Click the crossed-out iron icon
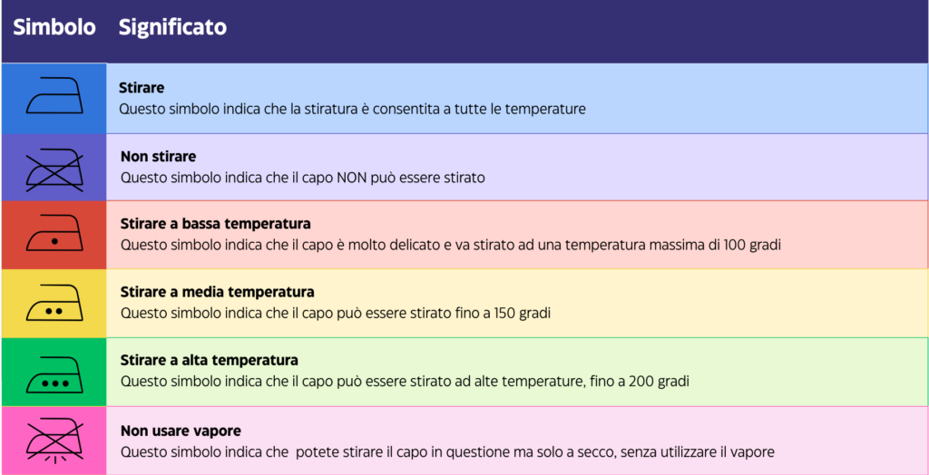Viewport: 929px width, 475px height. click(x=54, y=168)
